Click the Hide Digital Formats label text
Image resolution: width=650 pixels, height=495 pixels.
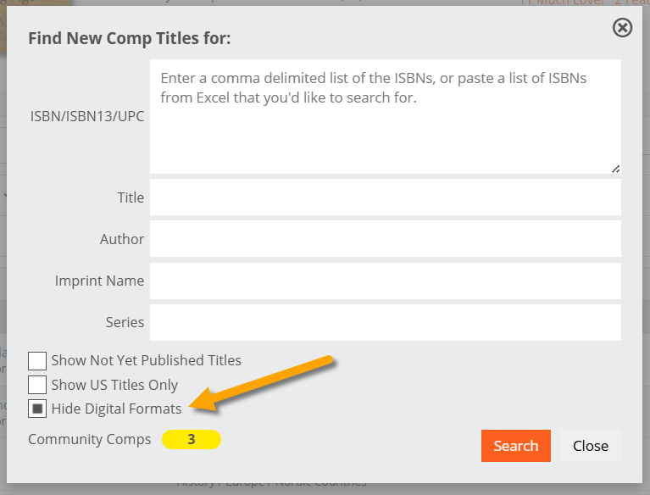coord(116,409)
